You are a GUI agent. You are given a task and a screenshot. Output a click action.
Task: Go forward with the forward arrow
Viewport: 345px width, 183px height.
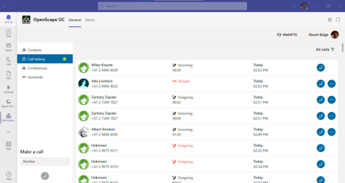(12, 6)
